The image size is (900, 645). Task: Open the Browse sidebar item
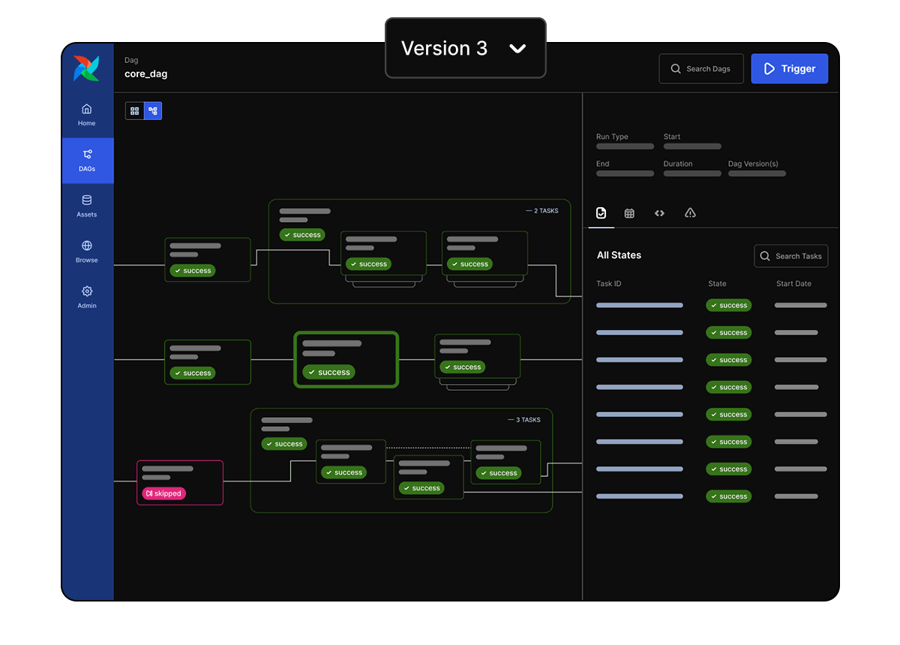(87, 251)
